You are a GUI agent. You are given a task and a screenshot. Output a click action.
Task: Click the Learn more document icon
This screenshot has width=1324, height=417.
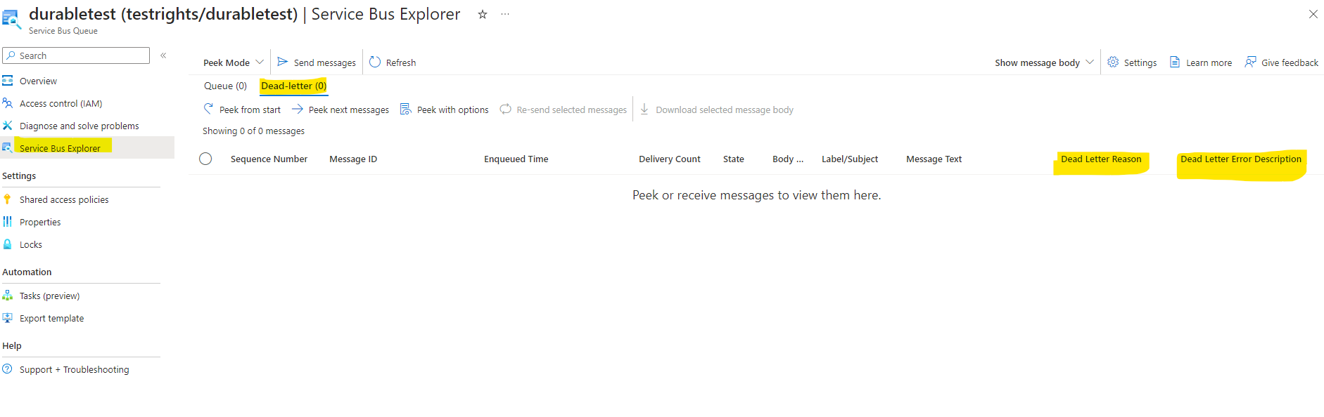click(x=1175, y=62)
